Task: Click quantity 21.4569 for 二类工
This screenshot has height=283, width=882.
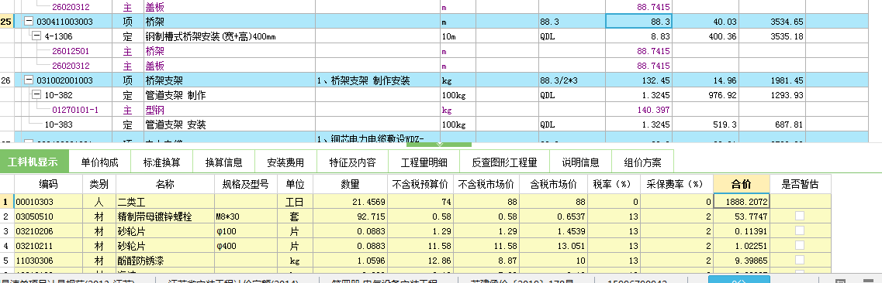Action: point(350,201)
